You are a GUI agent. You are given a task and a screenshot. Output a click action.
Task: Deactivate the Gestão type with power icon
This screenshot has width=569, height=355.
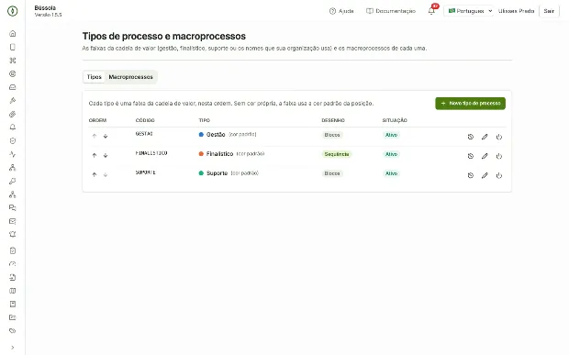pos(499,137)
